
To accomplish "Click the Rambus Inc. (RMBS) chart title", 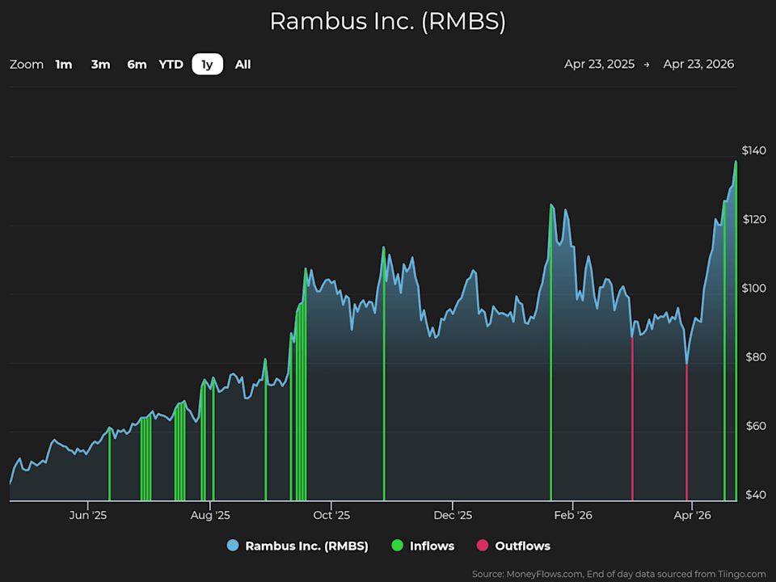I will (x=388, y=22).
